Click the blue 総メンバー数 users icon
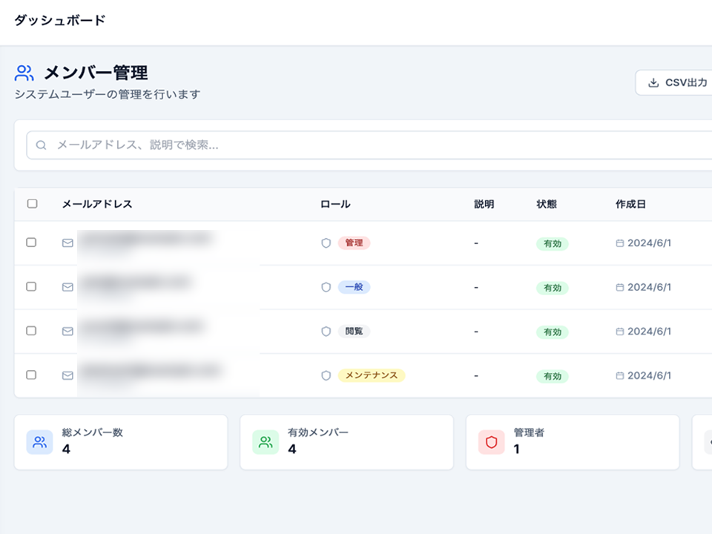This screenshot has height=534, width=712. coord(40,442)
